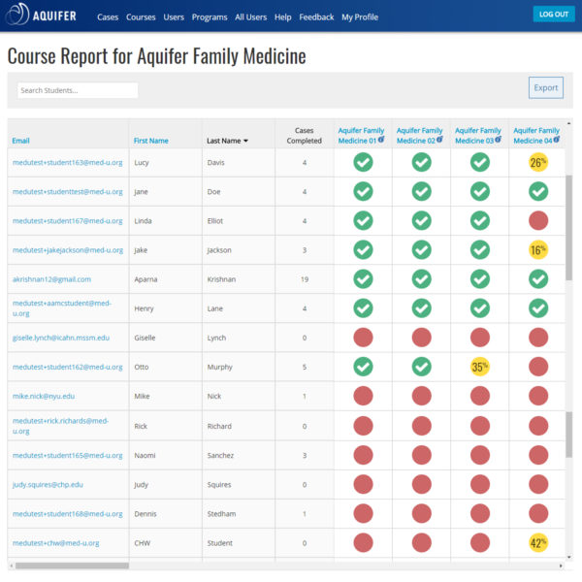Click CHW Student's red status for Medicine 01

363,542
